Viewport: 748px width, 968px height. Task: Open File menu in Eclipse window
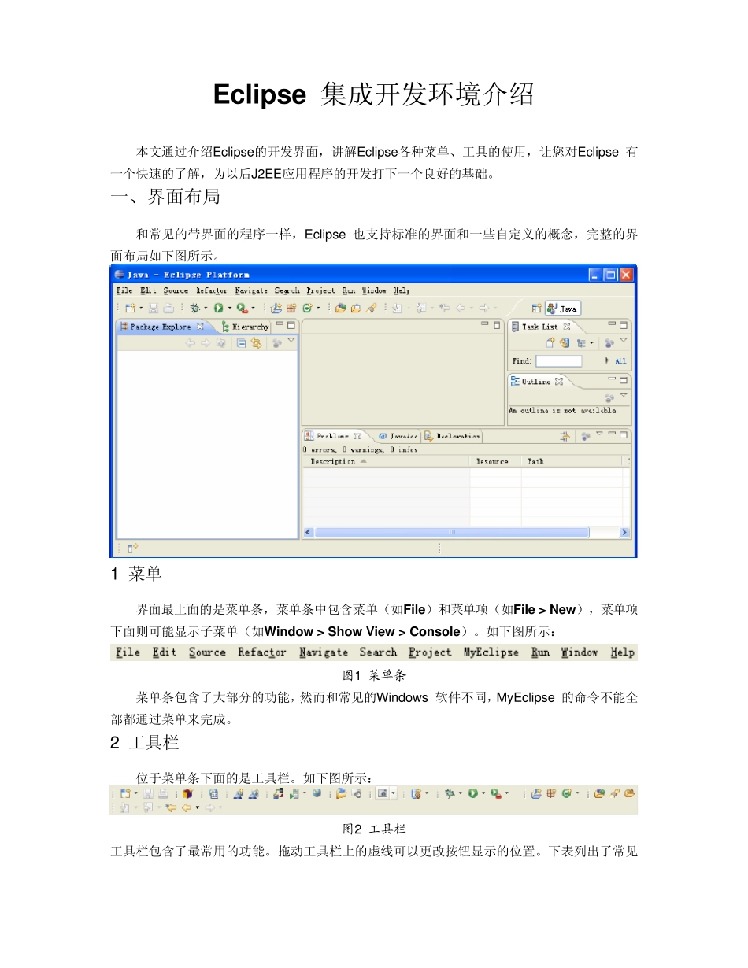124,290
